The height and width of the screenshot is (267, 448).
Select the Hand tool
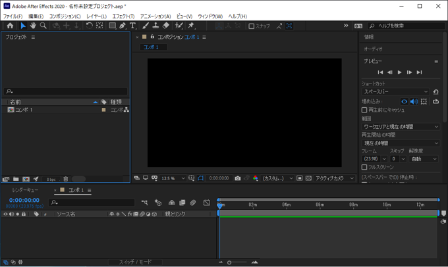tap(33, 26)
